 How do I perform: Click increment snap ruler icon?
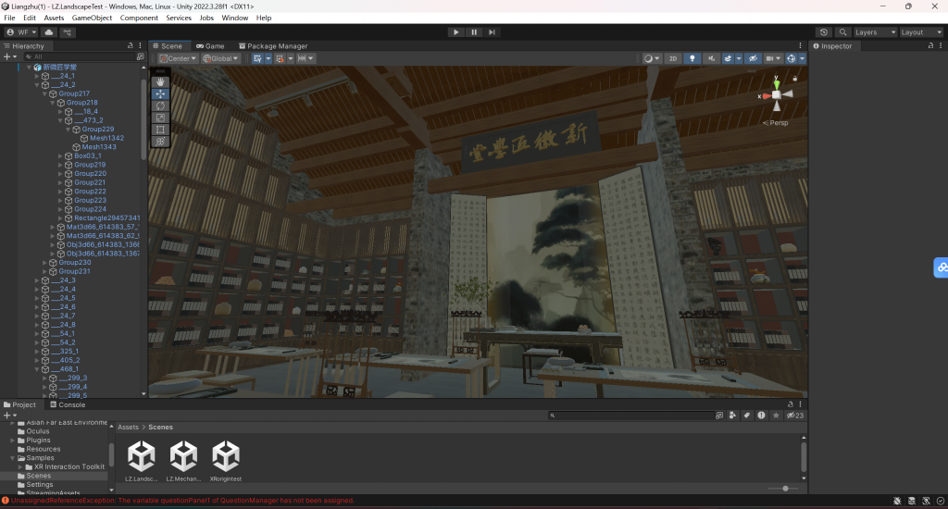(302, 58)
